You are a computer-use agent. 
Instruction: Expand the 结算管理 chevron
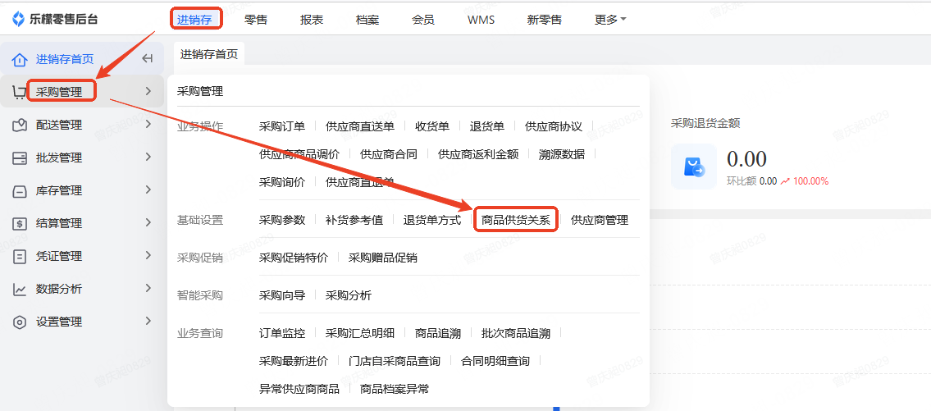coord(148,222)
